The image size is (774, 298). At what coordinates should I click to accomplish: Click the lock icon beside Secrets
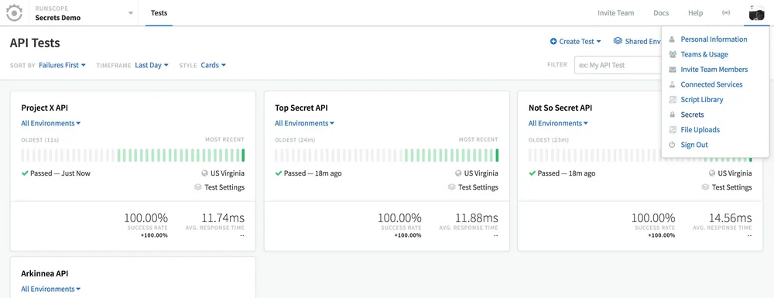(x=672, y=115)
